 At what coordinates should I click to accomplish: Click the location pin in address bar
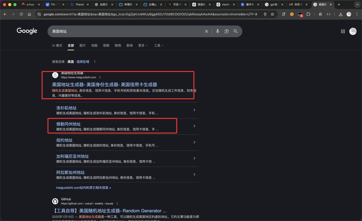tap(265, 14)
